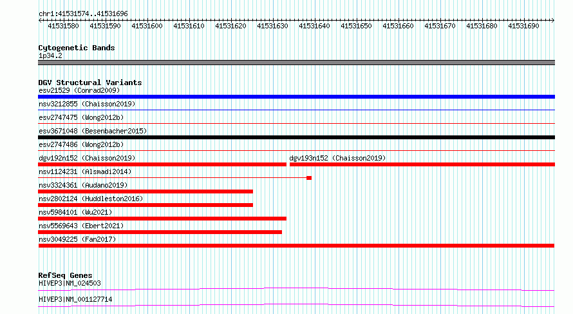573x314 pixels.
Task: Click the gray 1p34.2 cytoband bar
Action: tap(296, 63)
